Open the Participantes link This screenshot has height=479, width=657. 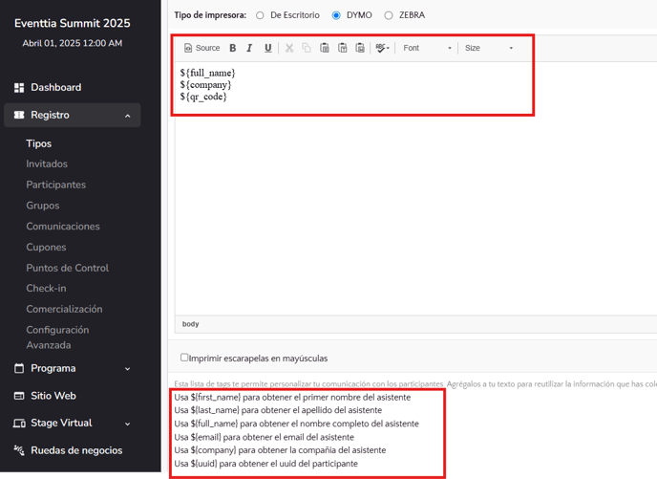pos(55,185)
